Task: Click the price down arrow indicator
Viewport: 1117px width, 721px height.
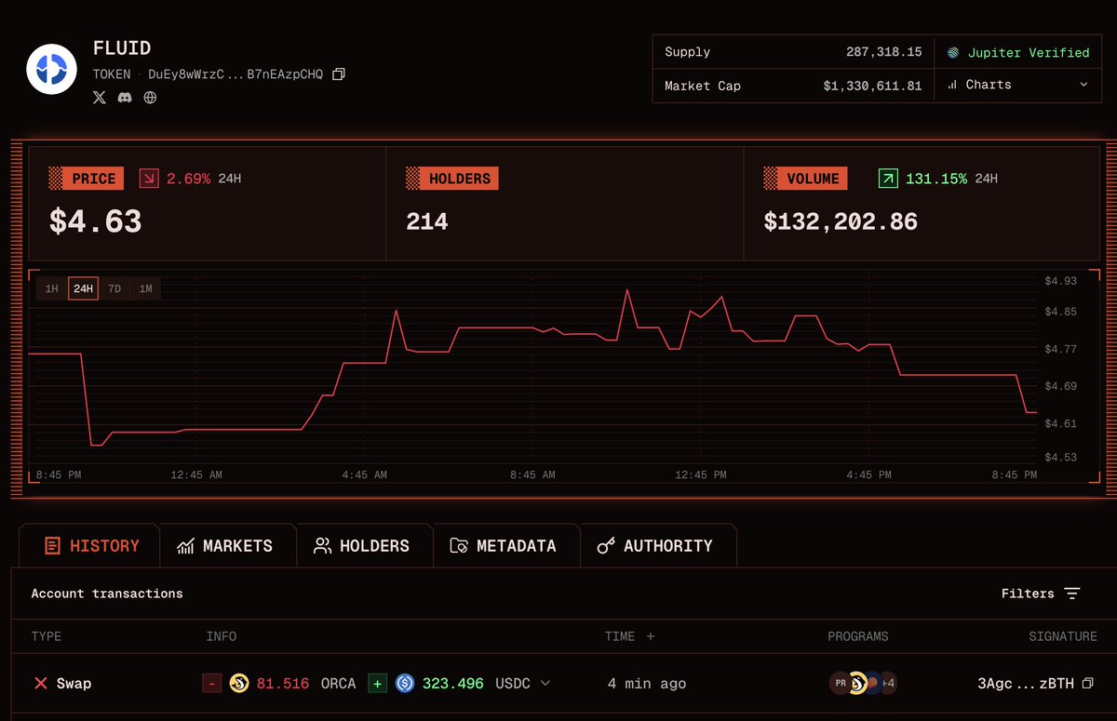Action: click(x=149, y=178)
